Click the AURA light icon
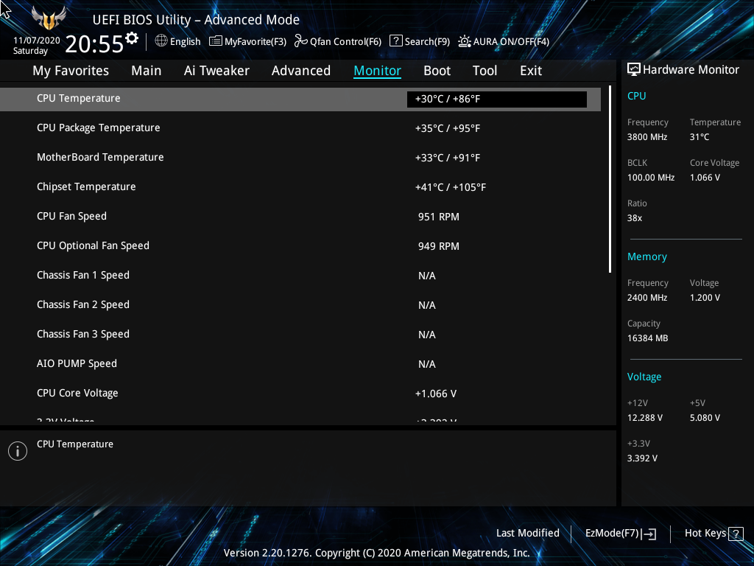The width and height of the screenshot is (754, 566). pyautogui.click(x=464, y=41)
